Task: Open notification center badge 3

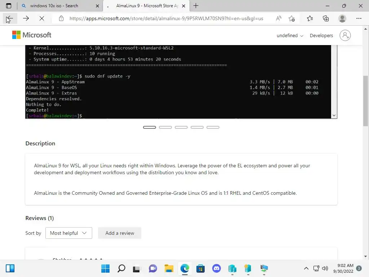Action: tap(359, 268)
